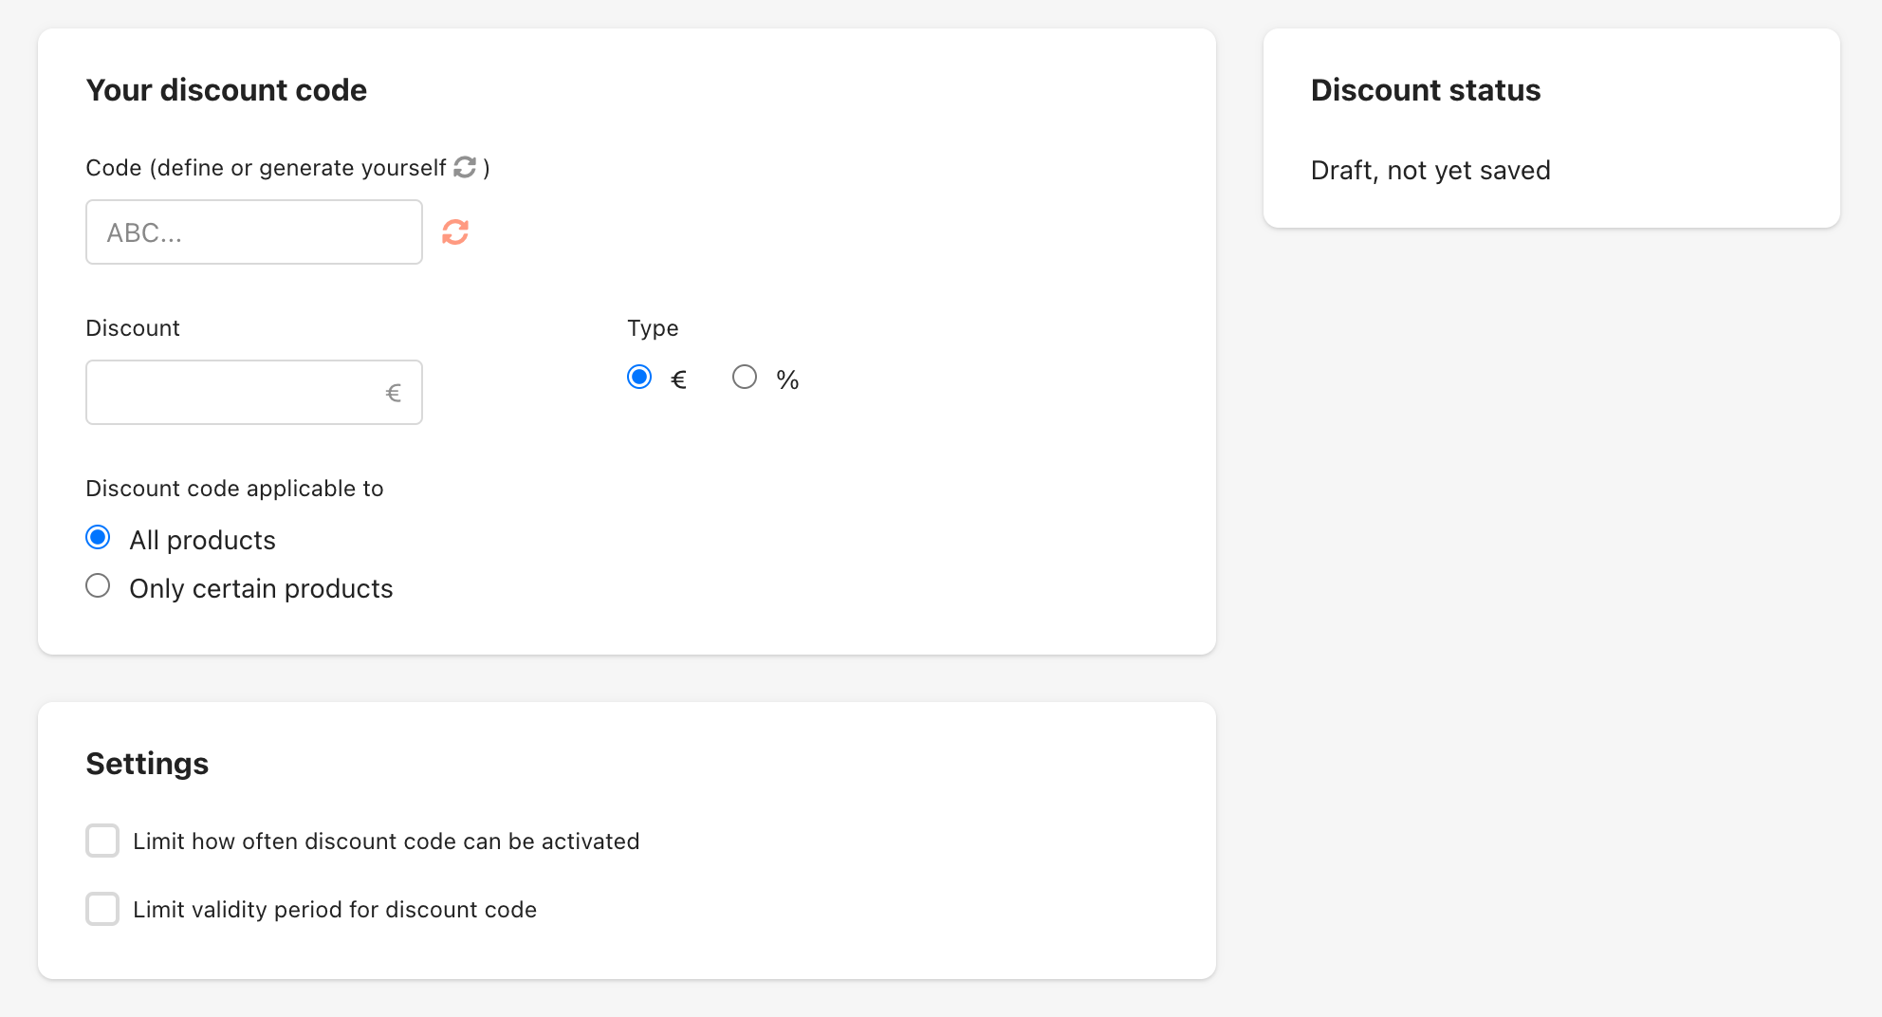Click the Your discount code heading
This screenshot has width=1882, height=1017.
pyautogui.click(x=226, y=90)
